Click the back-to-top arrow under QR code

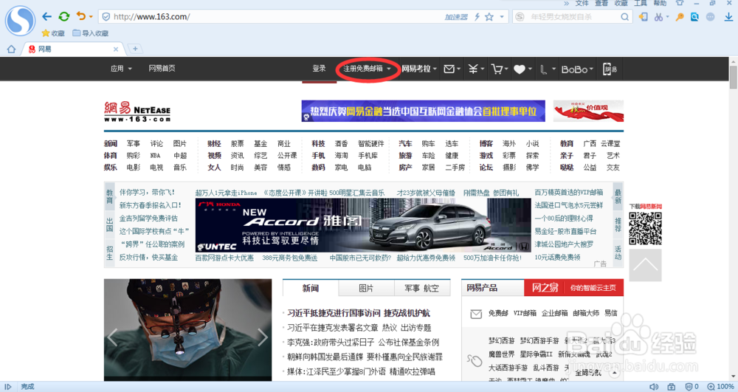point(645,266)
